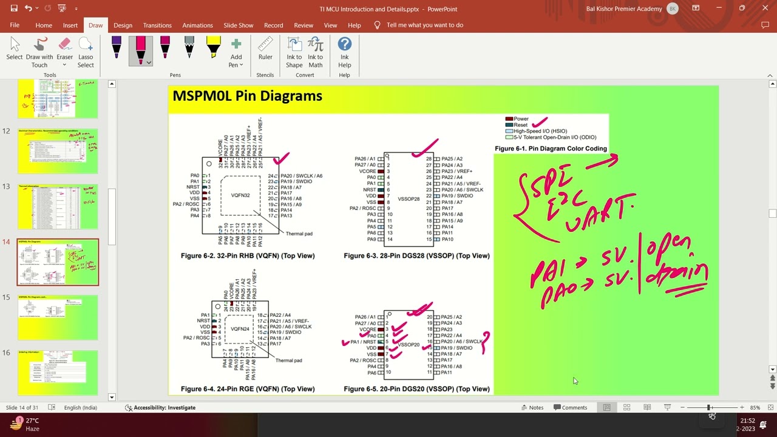Open the Animations tab
This screenshot has width=777, height=437.
198,25
